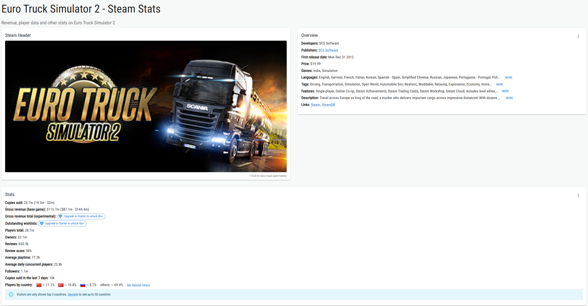Click Upgrade to Starter for Gross revenue total
The image size is (588, 306).
[x=81, y=216]
